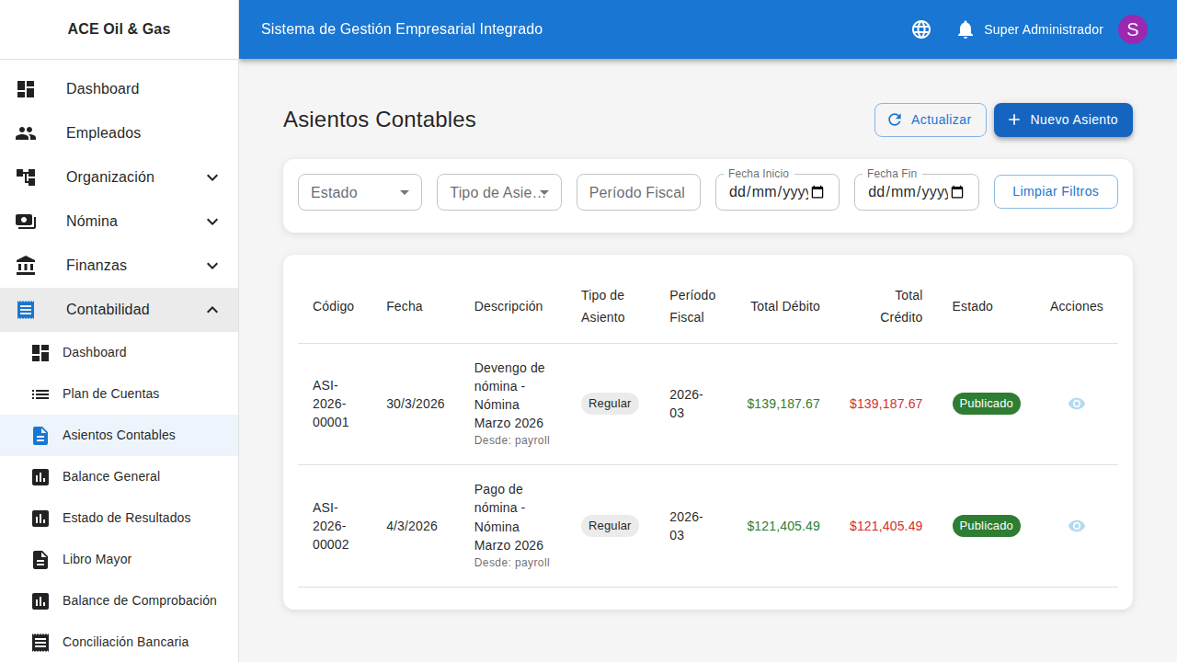Select the Plan de Cuentas list icon
Screen dimensions: 1177x662
click(x=40, y=394)
